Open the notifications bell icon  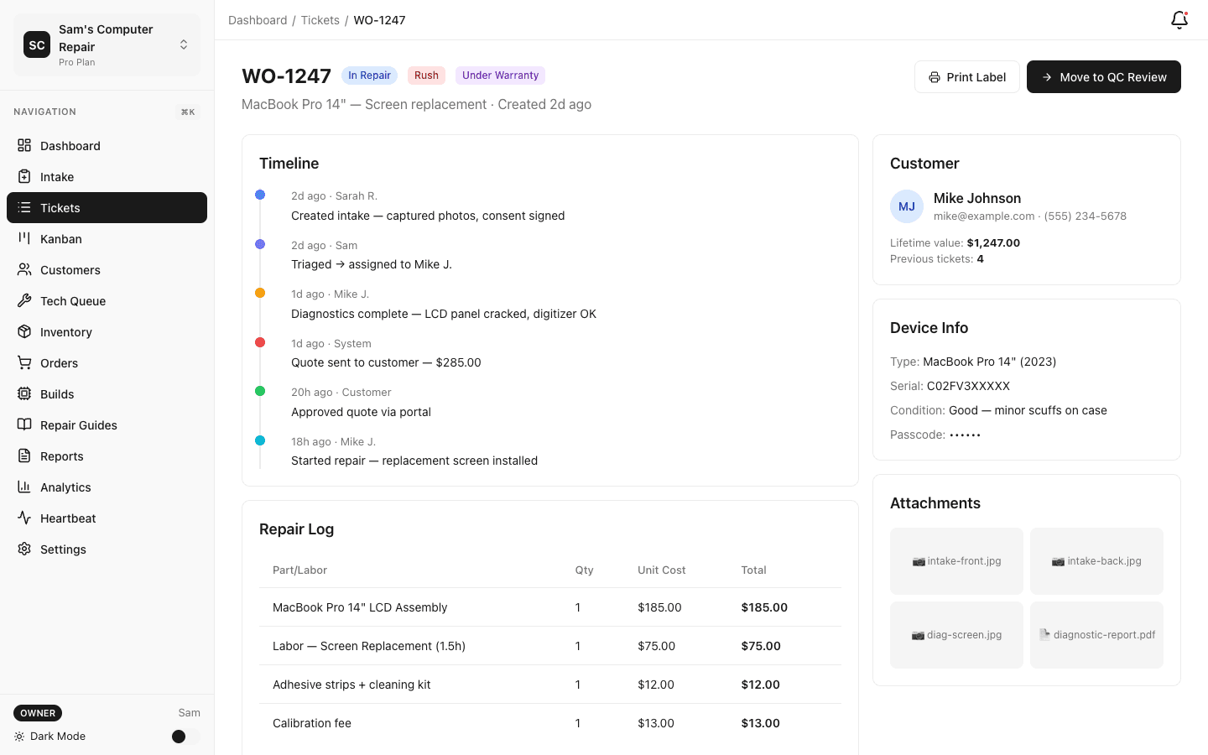(1179, 19)
